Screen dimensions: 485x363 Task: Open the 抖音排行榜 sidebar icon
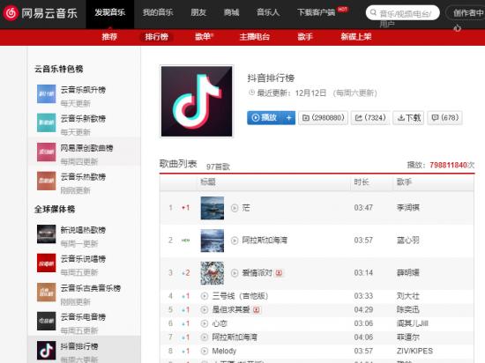pyautogui.click(x=47, y=351)
